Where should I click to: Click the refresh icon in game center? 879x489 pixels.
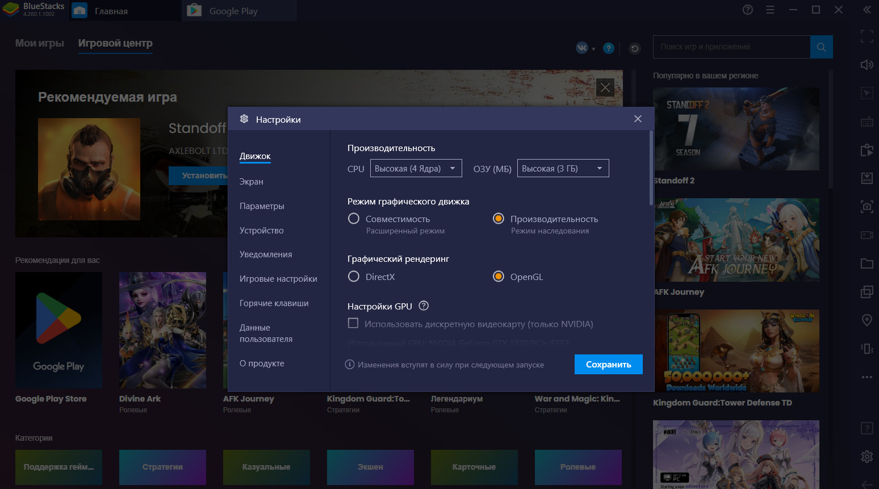point(635,48)
